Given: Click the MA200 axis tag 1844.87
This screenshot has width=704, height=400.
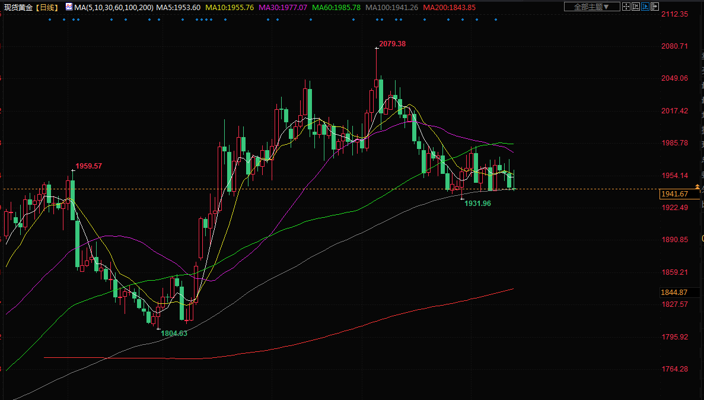Looking at the screenshot, I should click(x=674, y=293).
